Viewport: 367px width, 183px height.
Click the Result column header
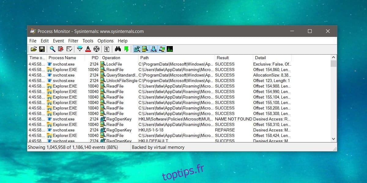pyautogui.click(x=223, y=58)
